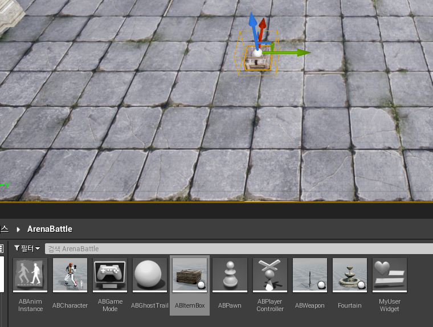The width and height of the screenshot is (433, 327).
Task: Click the white gizmo center sphere
Action: [x=258, y=53]
